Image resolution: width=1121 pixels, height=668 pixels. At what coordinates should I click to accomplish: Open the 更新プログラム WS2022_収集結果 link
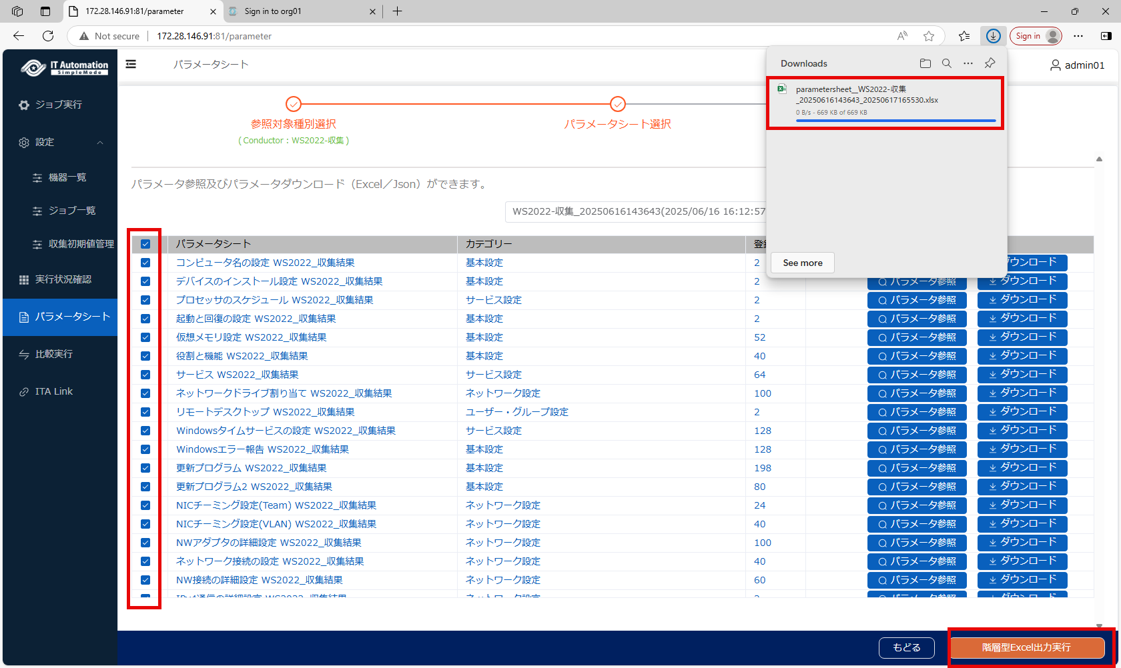point(251,468)
